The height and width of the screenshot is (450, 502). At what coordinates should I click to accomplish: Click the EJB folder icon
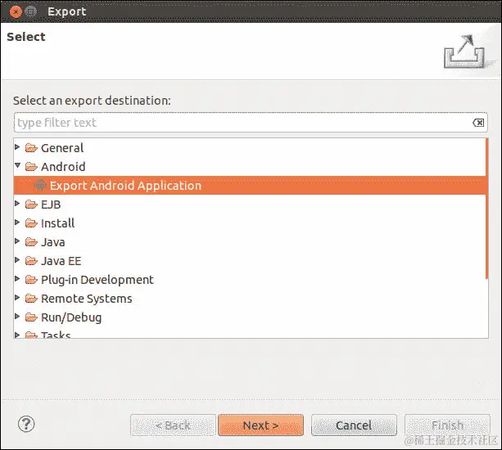pyautogui.click(x=31, y=205)
